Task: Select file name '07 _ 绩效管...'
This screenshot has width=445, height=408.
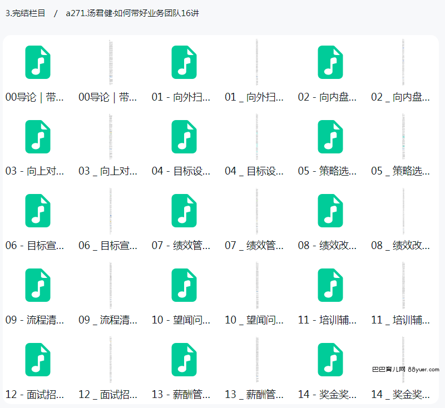Action: tap(254, 246)
